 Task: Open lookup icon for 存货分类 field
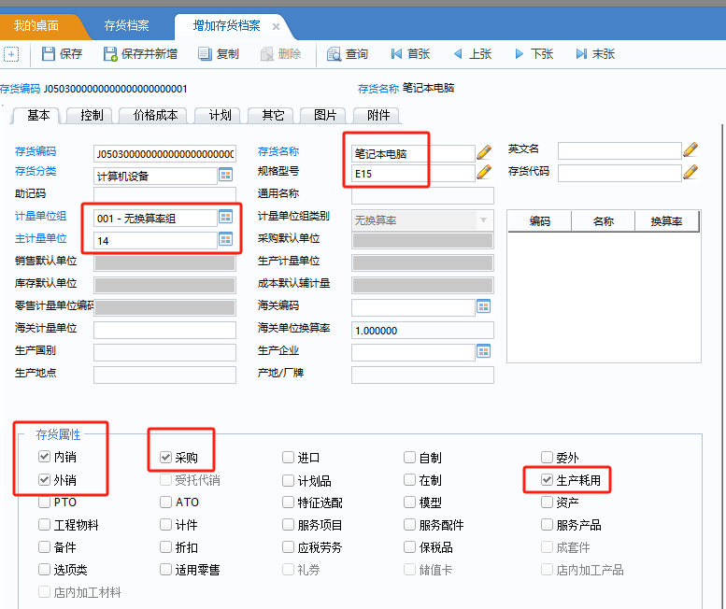point(225,175)
